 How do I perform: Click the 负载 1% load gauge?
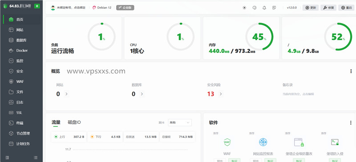point(101,37)
